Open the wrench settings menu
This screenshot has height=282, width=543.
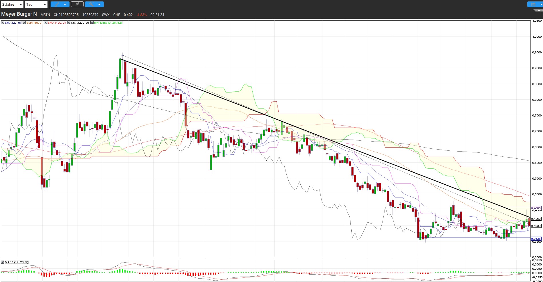pyautogui.click(x=94, y=4)
